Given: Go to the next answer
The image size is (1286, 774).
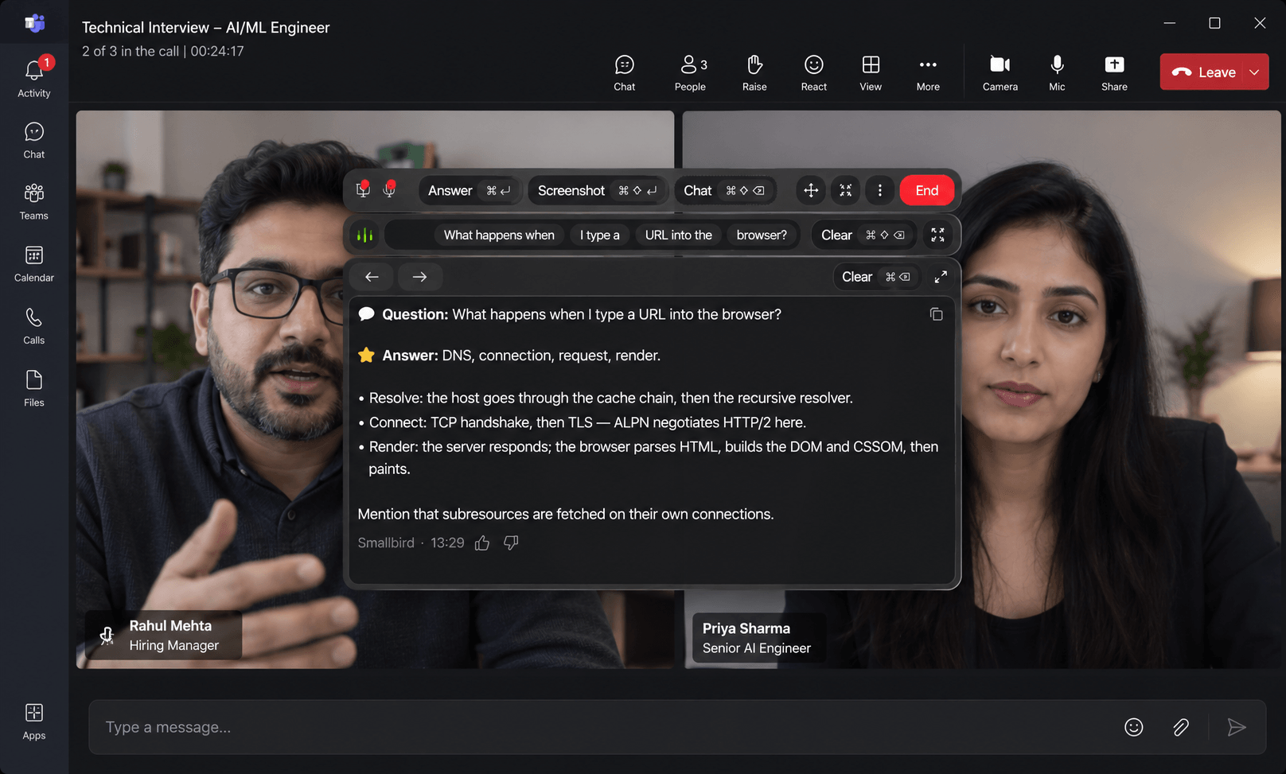Looking at the screenshot, I should pos(419,277).
